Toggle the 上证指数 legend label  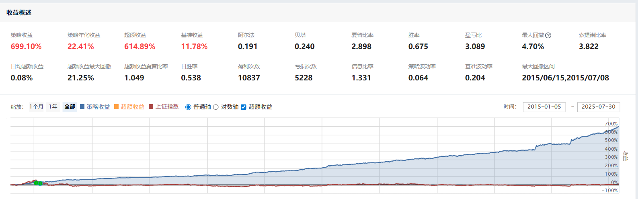point(167,107)
